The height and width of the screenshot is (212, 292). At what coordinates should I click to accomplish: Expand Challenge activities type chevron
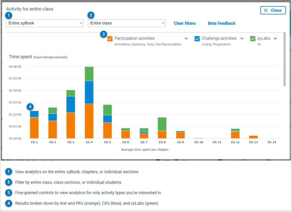click(242, 38)
